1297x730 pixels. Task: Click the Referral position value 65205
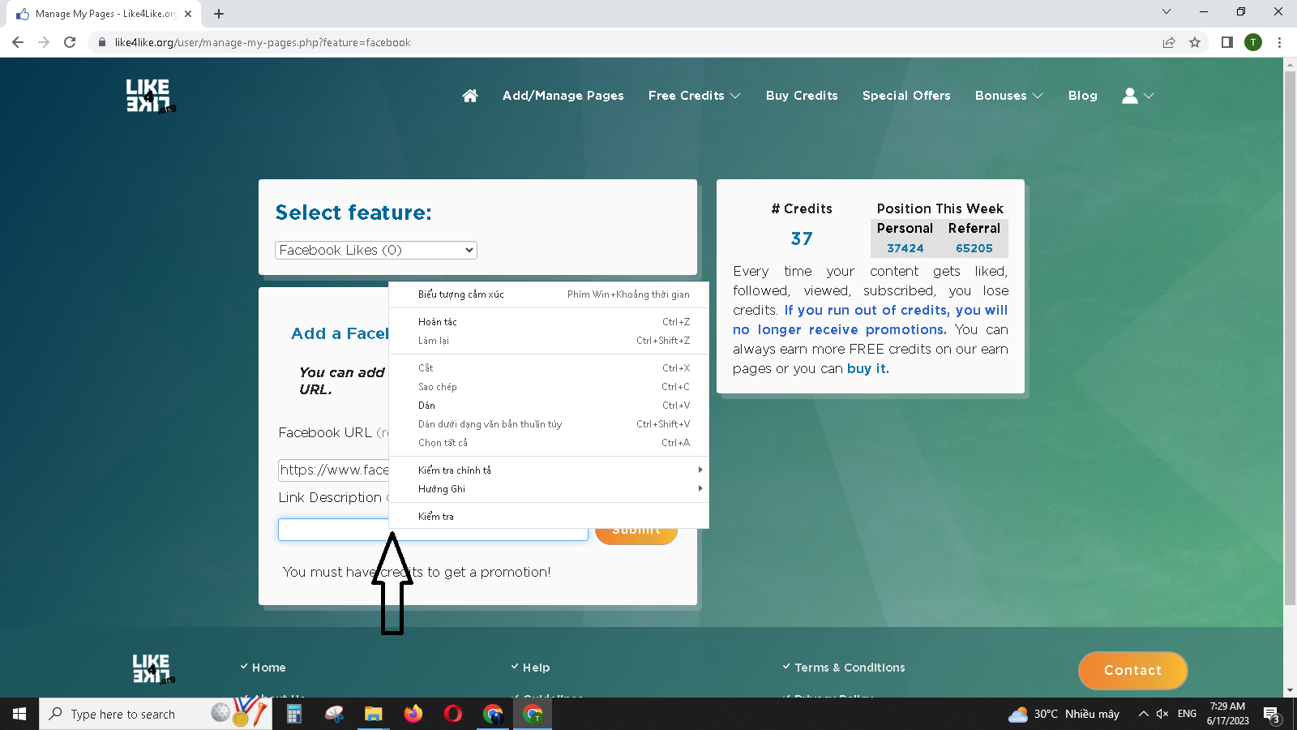[x=974, y=248]
